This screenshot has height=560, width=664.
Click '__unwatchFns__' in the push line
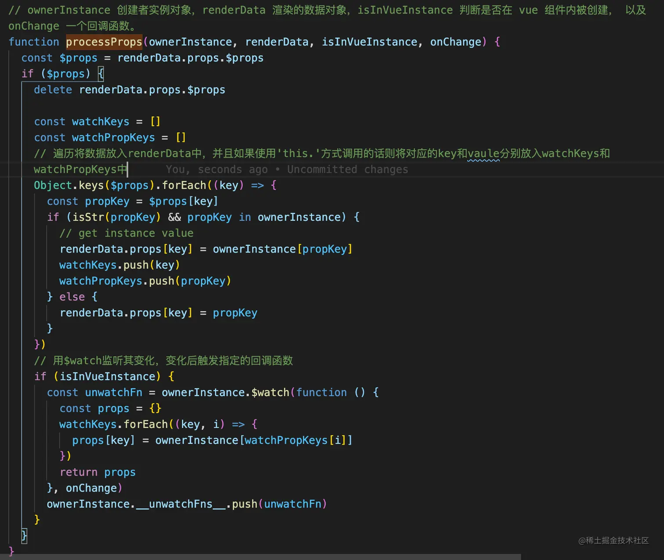coord(181,504)
